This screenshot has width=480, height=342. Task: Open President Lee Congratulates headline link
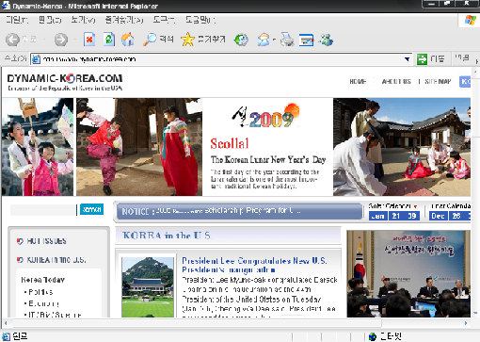point(254,265)
